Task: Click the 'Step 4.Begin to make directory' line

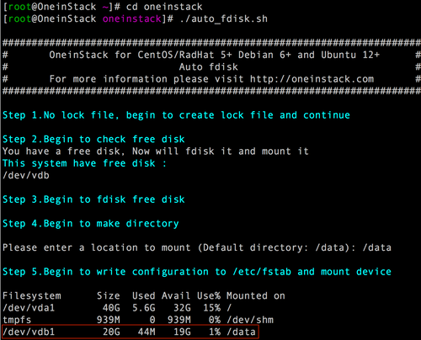Action: tap(91, 224)
